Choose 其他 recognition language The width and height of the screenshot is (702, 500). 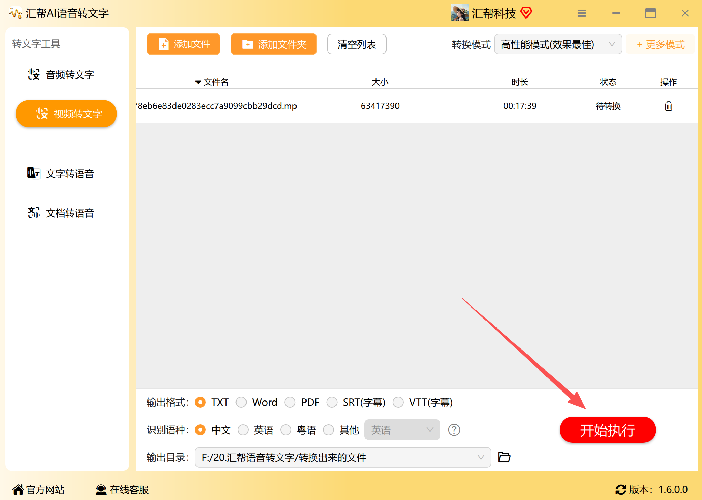[329, 430]
